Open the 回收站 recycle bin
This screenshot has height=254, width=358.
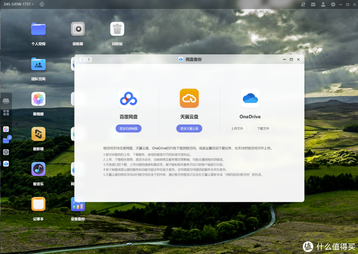(117, 29)
